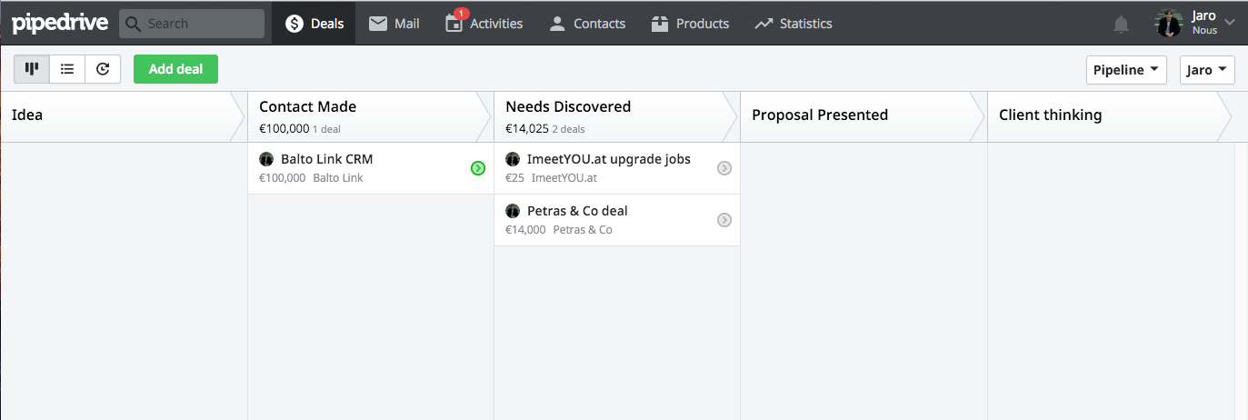
Task: Switch to forecast timeline view
Action: click(103, 69)
